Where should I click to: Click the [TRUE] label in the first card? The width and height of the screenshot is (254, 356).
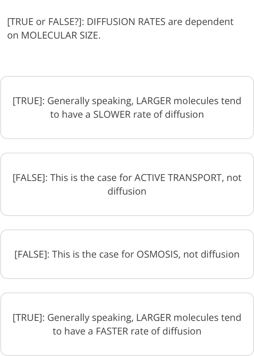point(27,101)
